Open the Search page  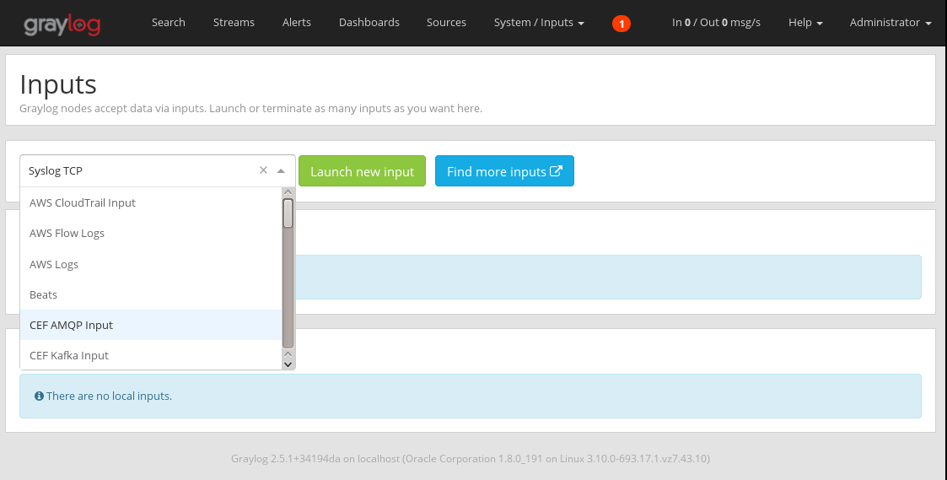pyautogui.click(x=169, y=23)
